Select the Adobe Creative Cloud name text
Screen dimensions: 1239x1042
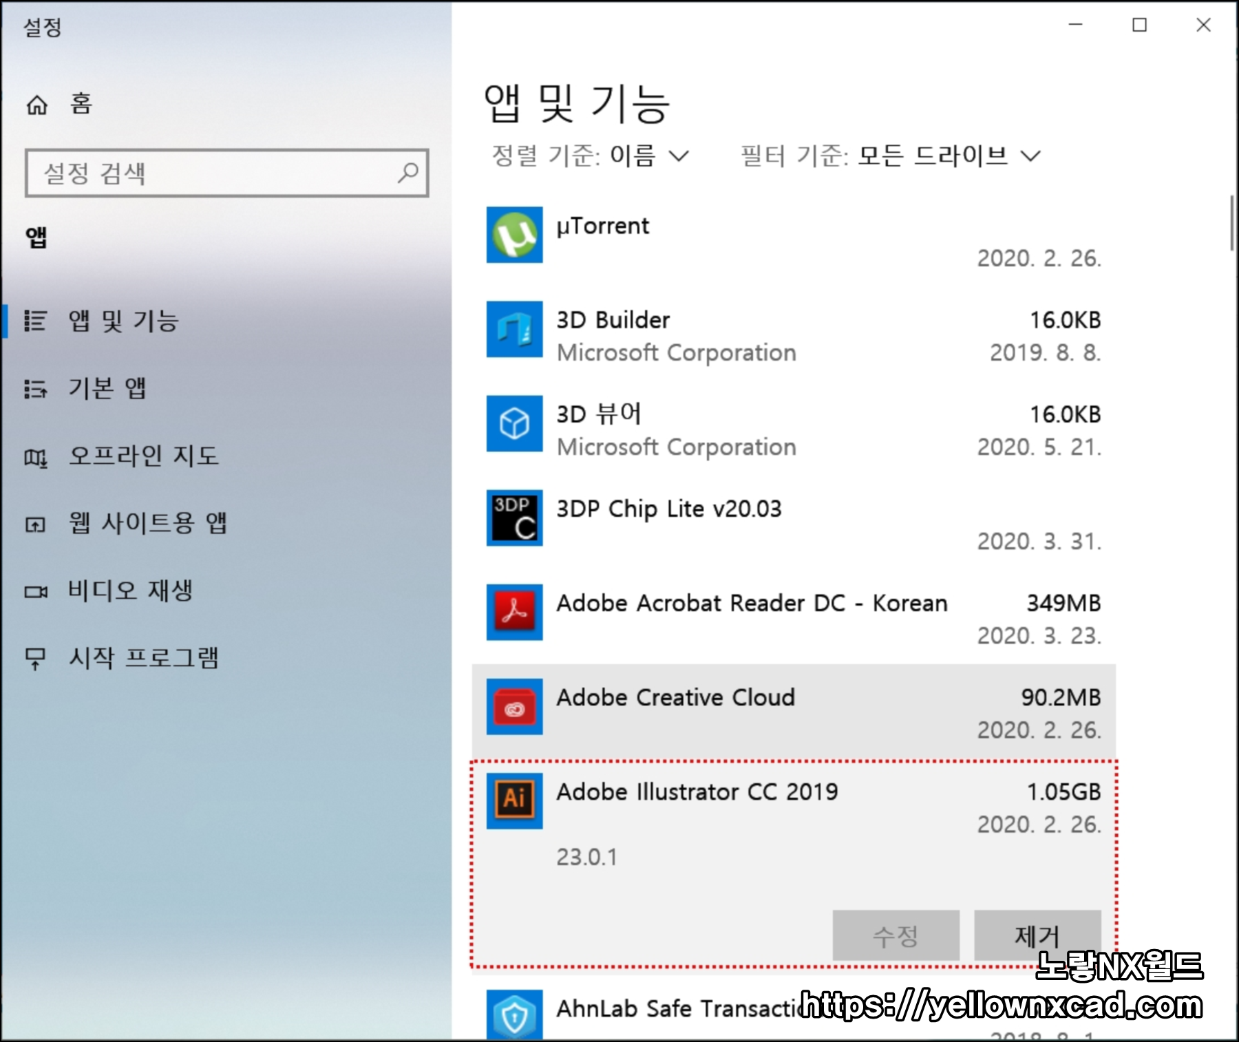675,697
